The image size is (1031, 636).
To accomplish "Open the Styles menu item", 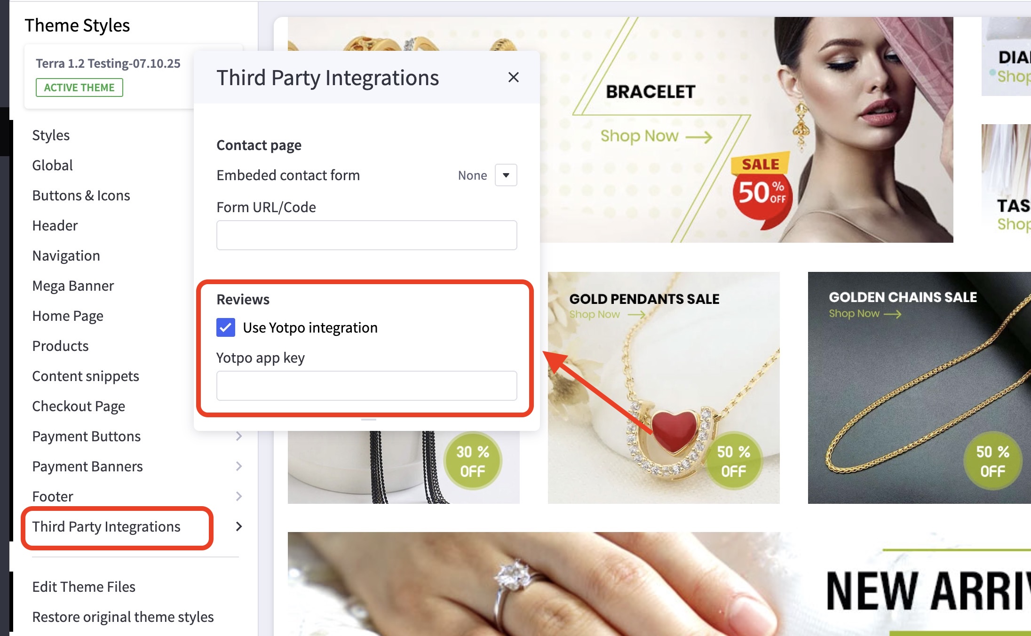I will click(x=51, y=135).
